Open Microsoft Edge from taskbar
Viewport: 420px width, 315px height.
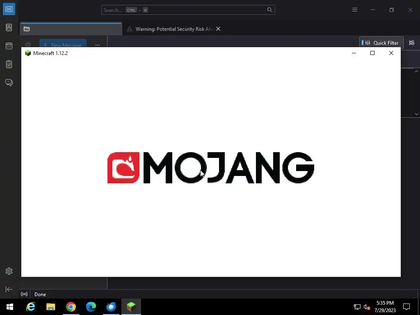pos(91,307)
